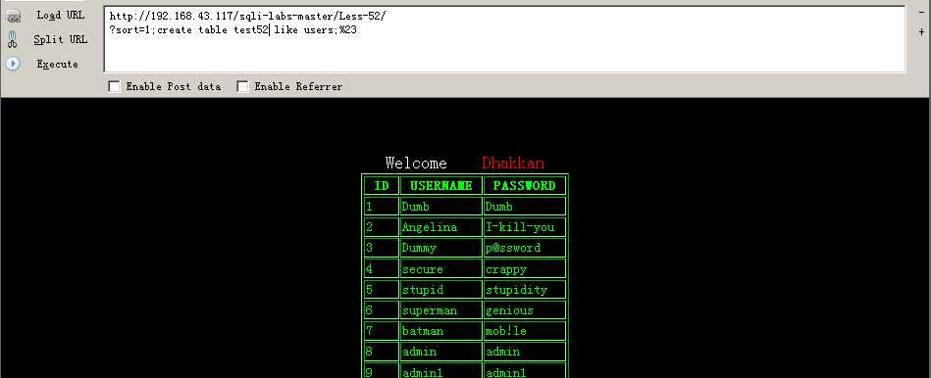Click the Execute button label
The image size is (931, 378).
58,64
